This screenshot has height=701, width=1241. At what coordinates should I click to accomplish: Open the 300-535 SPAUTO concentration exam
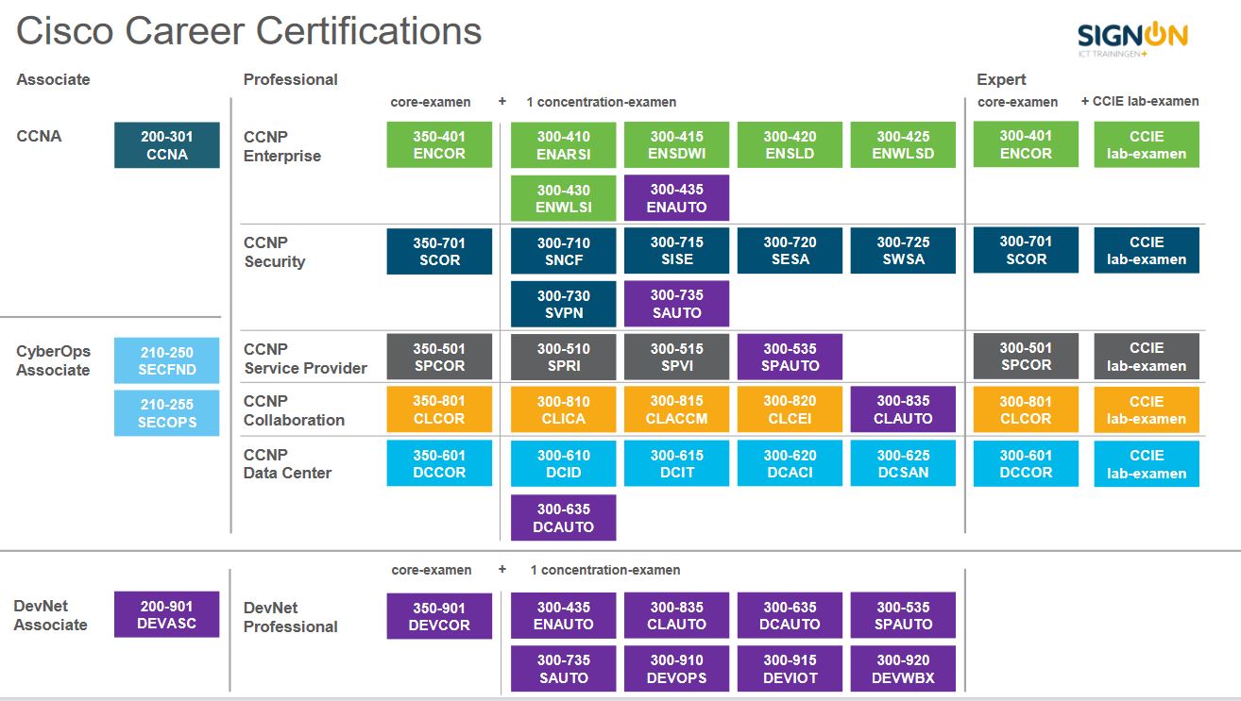coord(790,356)
